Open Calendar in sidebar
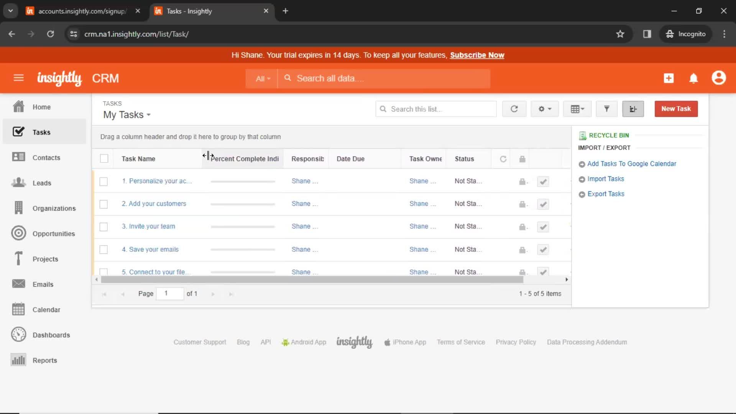The width and height of the screenshot is (736, 414). point(44,309)
